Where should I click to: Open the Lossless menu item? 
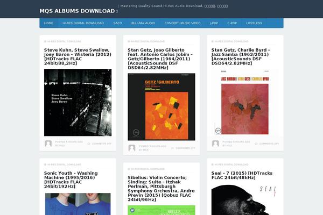coord(254,23)
